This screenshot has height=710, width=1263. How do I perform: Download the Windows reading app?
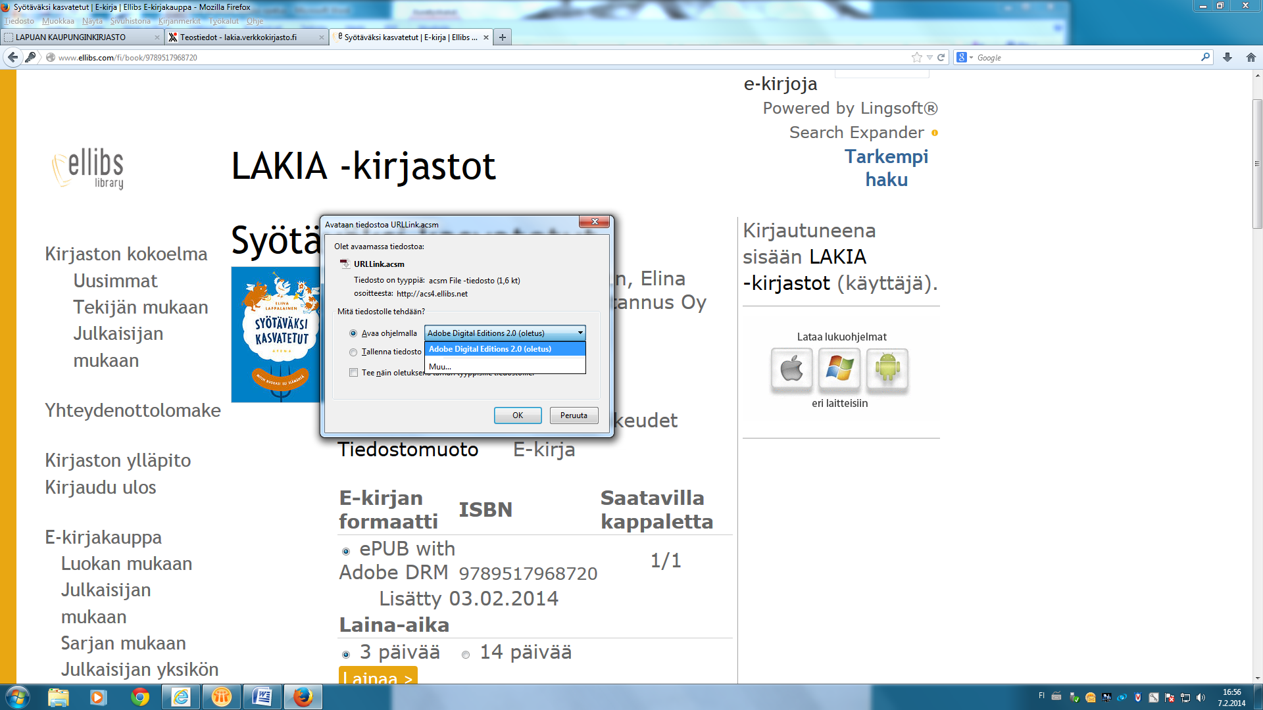coord(839,369)
